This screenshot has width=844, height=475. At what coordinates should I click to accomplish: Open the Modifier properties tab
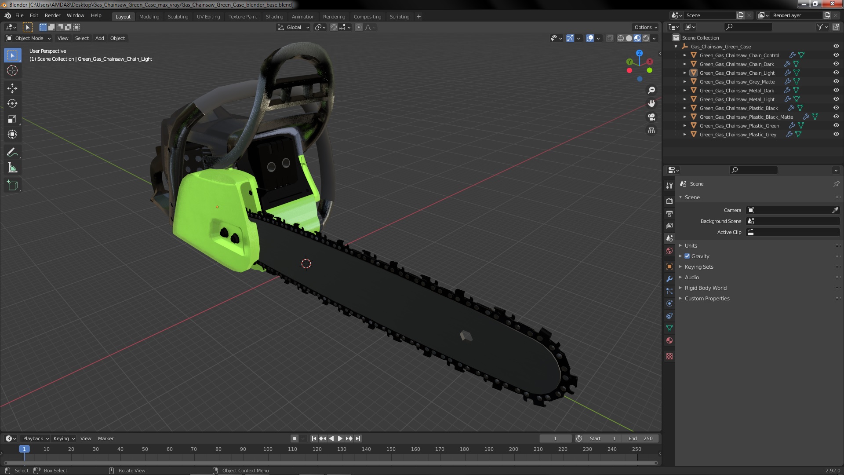tap(669, 279)
